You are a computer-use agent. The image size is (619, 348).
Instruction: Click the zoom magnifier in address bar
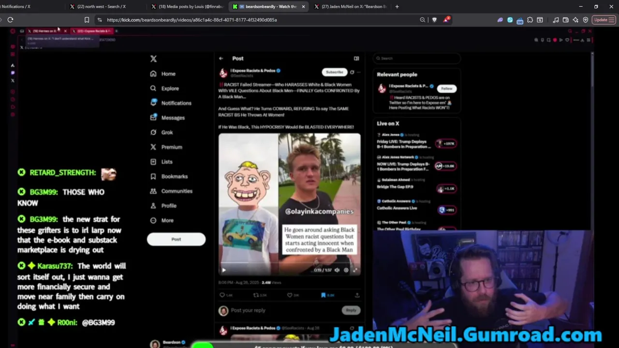tap(423, 20)
